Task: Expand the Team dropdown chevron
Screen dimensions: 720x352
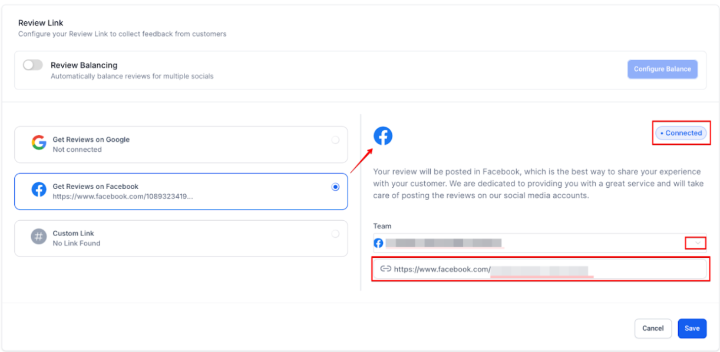Action: coord(698,243)
